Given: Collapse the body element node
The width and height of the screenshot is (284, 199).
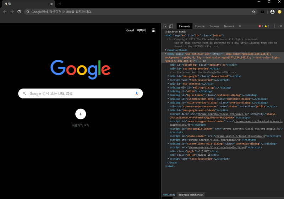Looking at the screenshot, I should click(166, 54).
